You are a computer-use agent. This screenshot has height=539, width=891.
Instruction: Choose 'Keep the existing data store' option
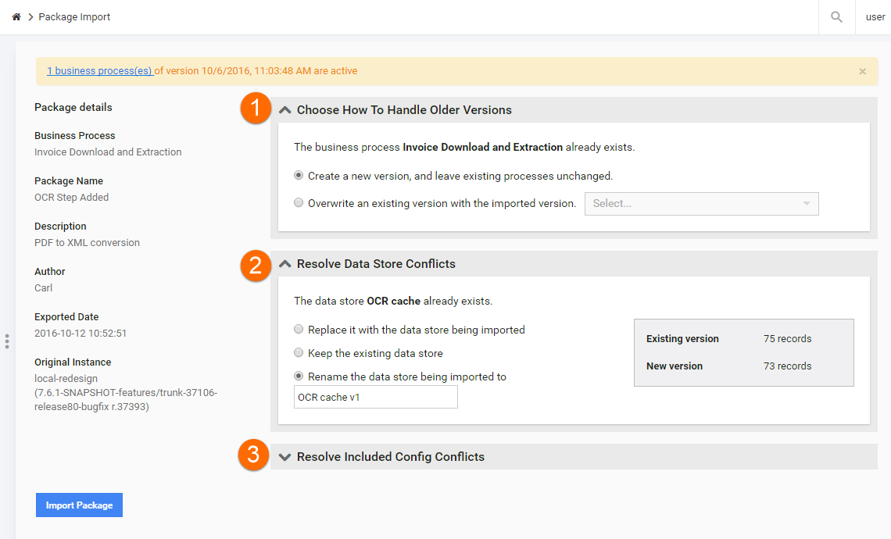[x=299, y=353]
